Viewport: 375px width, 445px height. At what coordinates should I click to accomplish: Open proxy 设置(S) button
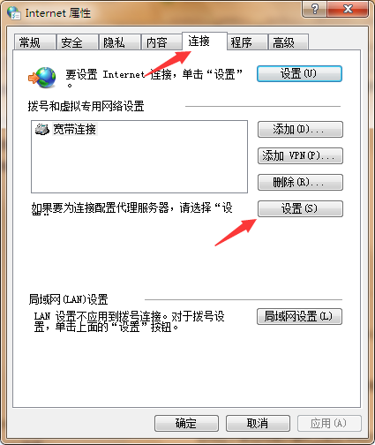(x=300, y=208)
